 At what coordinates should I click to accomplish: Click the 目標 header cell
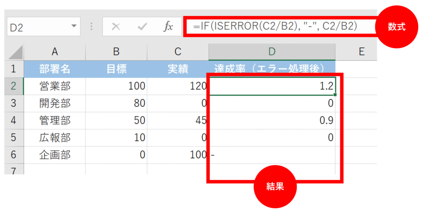pyautogui.click(x=116, y=69)
